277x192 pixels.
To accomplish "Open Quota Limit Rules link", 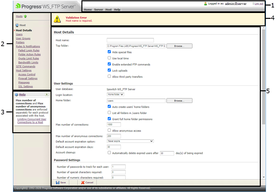I will click(x=29, y=58).
